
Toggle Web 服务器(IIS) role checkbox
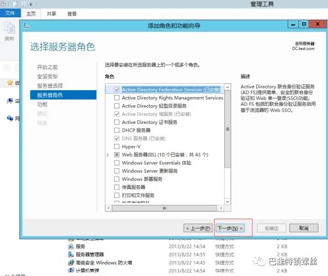click(x=117, y=154)
